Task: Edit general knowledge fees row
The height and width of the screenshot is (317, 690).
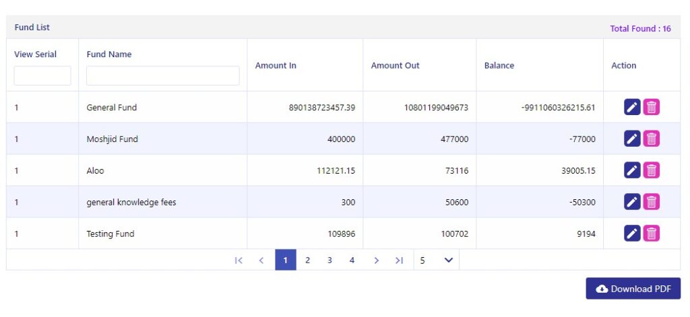Action: [632, 202]
